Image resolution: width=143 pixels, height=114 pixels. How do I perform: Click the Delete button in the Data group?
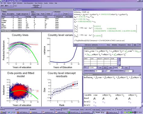tap(49, 14)
